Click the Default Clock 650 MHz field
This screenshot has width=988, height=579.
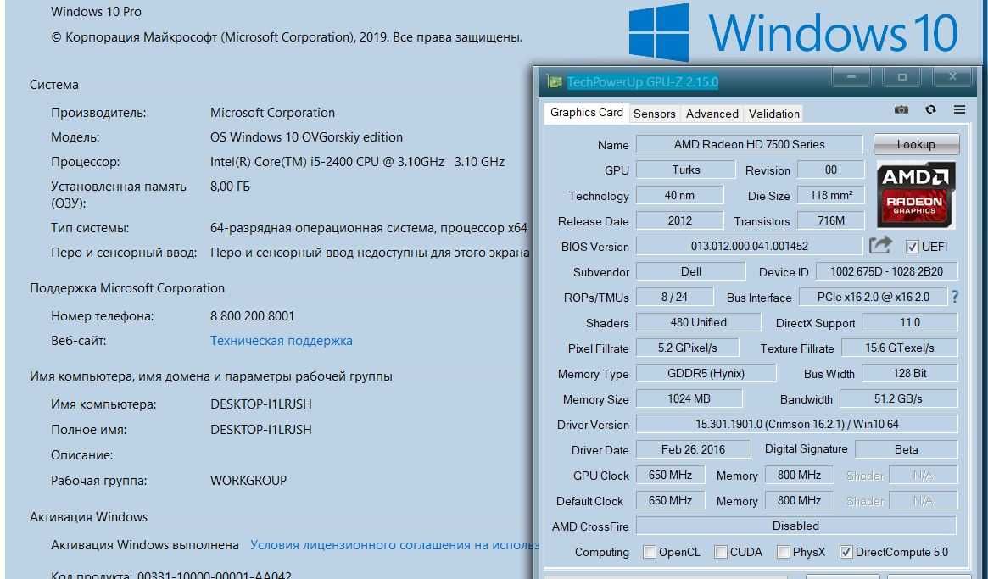coord(670,500)
